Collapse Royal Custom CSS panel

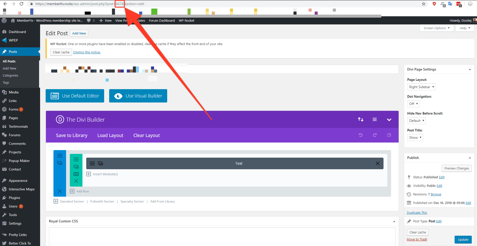394,221
